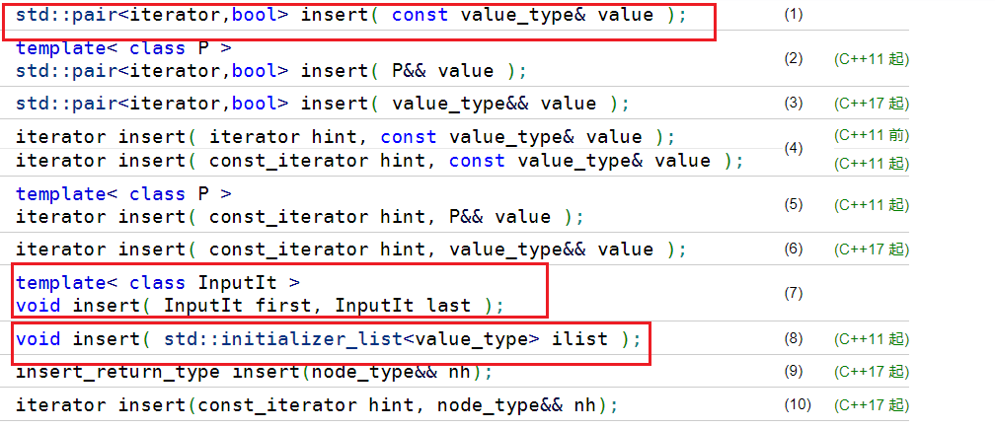
Task: Click 'const_iterator hint, node_type&& nh' declaration
Action: point(317,404)
